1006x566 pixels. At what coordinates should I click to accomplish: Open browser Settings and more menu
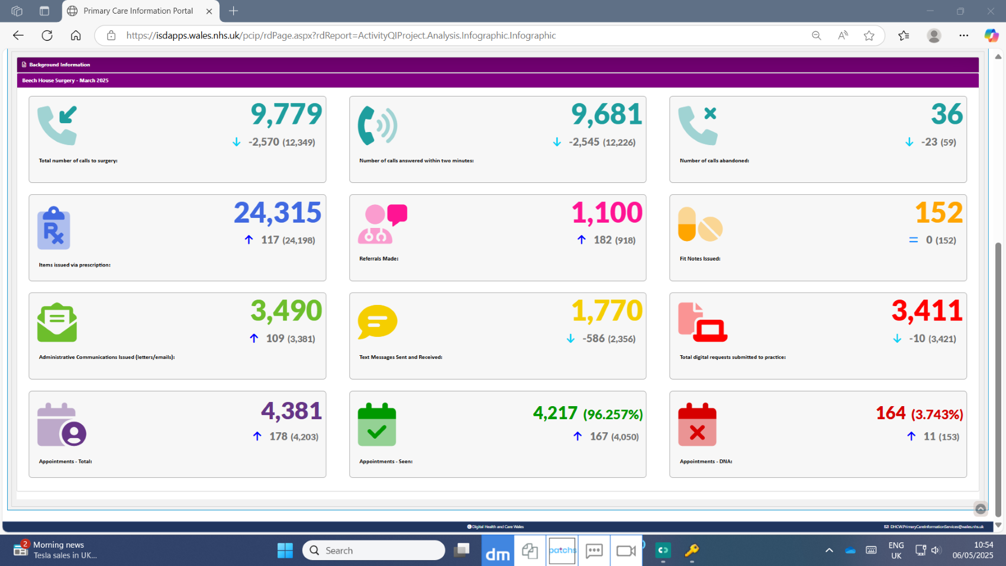[963, 36]
